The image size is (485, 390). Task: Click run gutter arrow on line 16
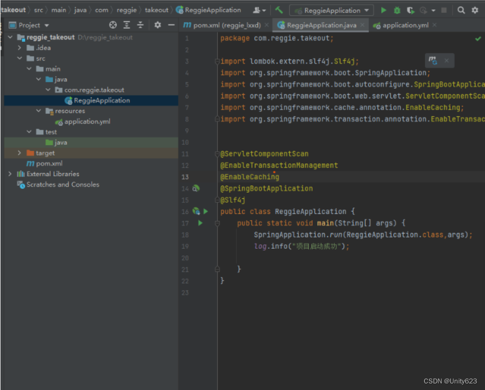(206, 211)
